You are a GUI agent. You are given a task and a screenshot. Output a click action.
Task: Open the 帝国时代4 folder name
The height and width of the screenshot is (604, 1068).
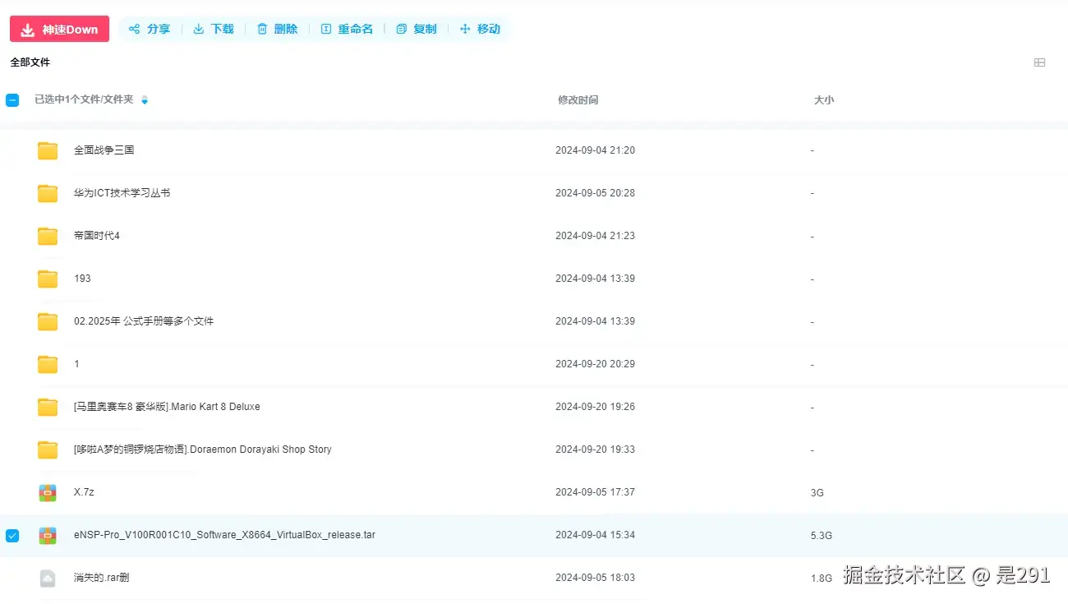tap(97, 236)
